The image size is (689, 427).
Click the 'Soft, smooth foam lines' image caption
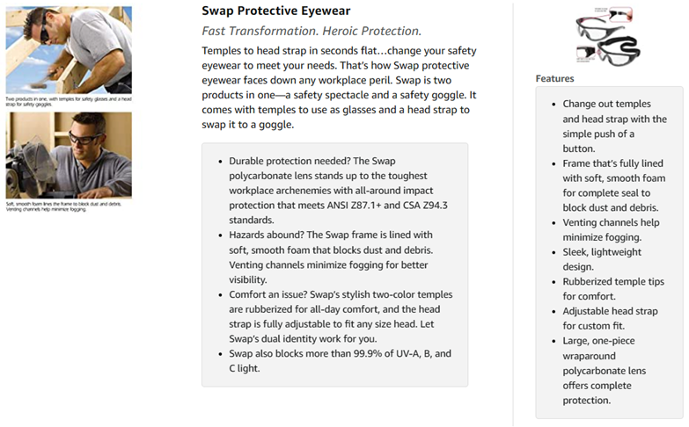[68, 206]
